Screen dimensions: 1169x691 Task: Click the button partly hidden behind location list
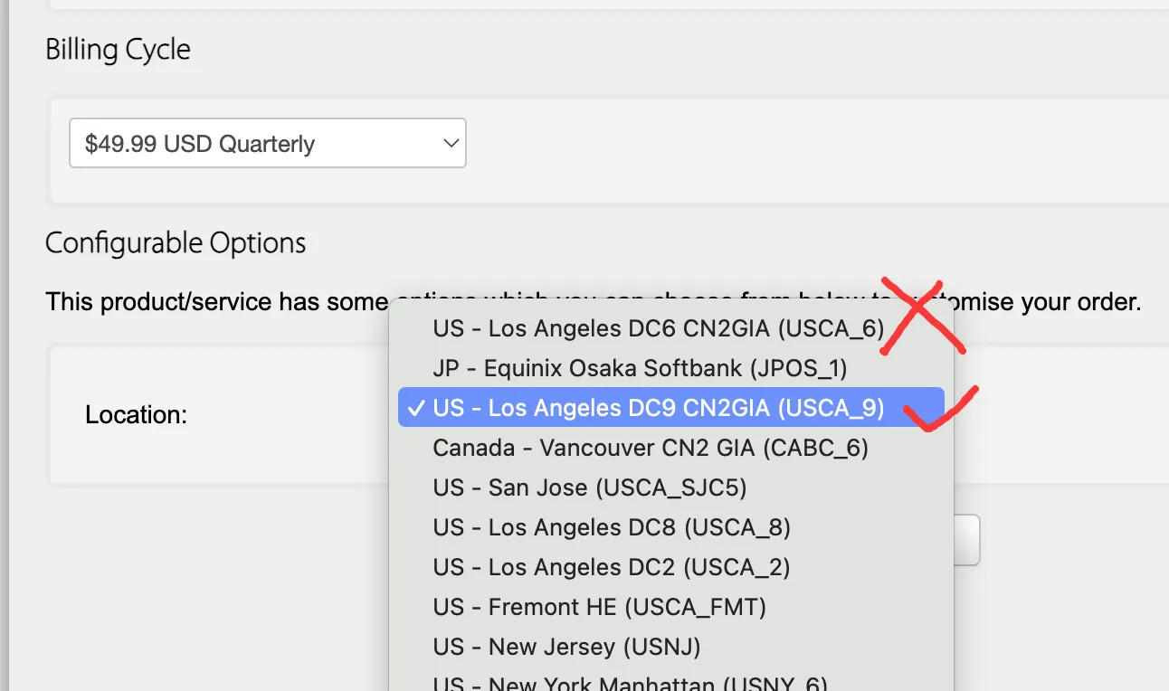967,540
